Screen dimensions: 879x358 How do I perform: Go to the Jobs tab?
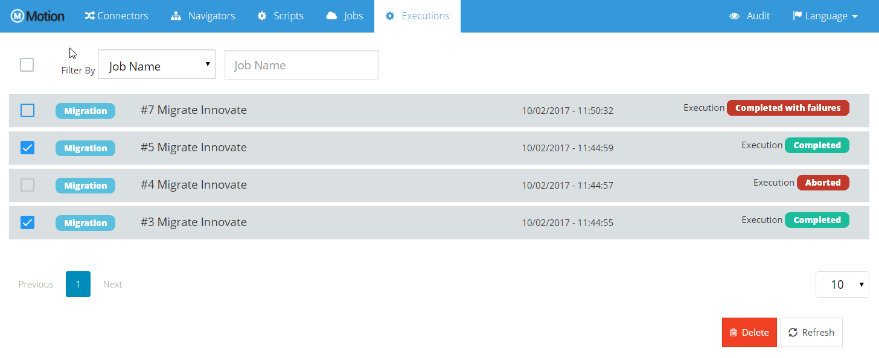(345, 16)
